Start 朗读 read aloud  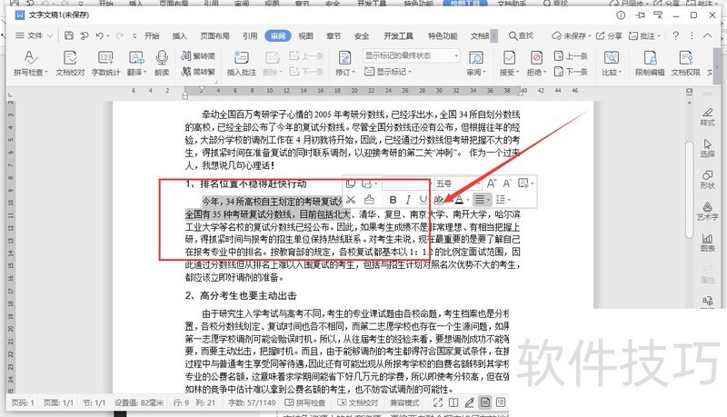pyautogui.click(x=162, y=64)
